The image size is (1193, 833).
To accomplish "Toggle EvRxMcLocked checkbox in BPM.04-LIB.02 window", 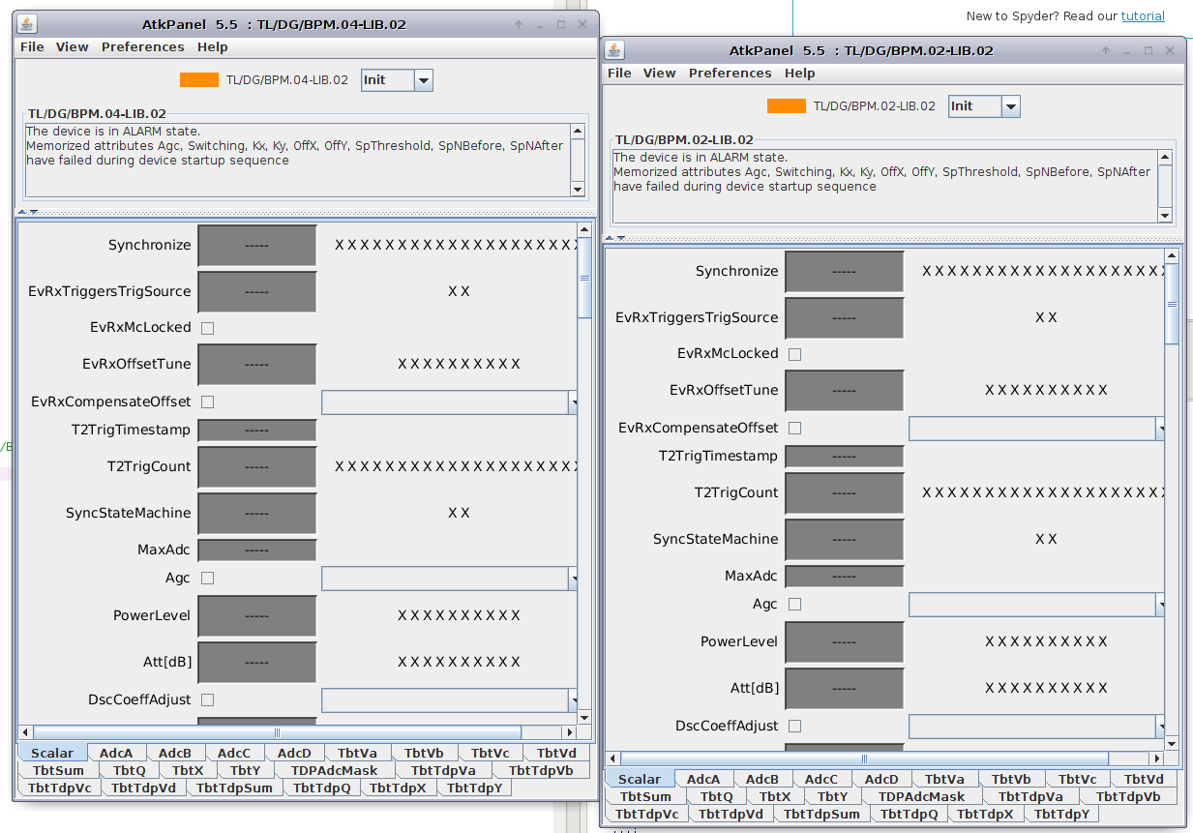I will tap(207, 328).
